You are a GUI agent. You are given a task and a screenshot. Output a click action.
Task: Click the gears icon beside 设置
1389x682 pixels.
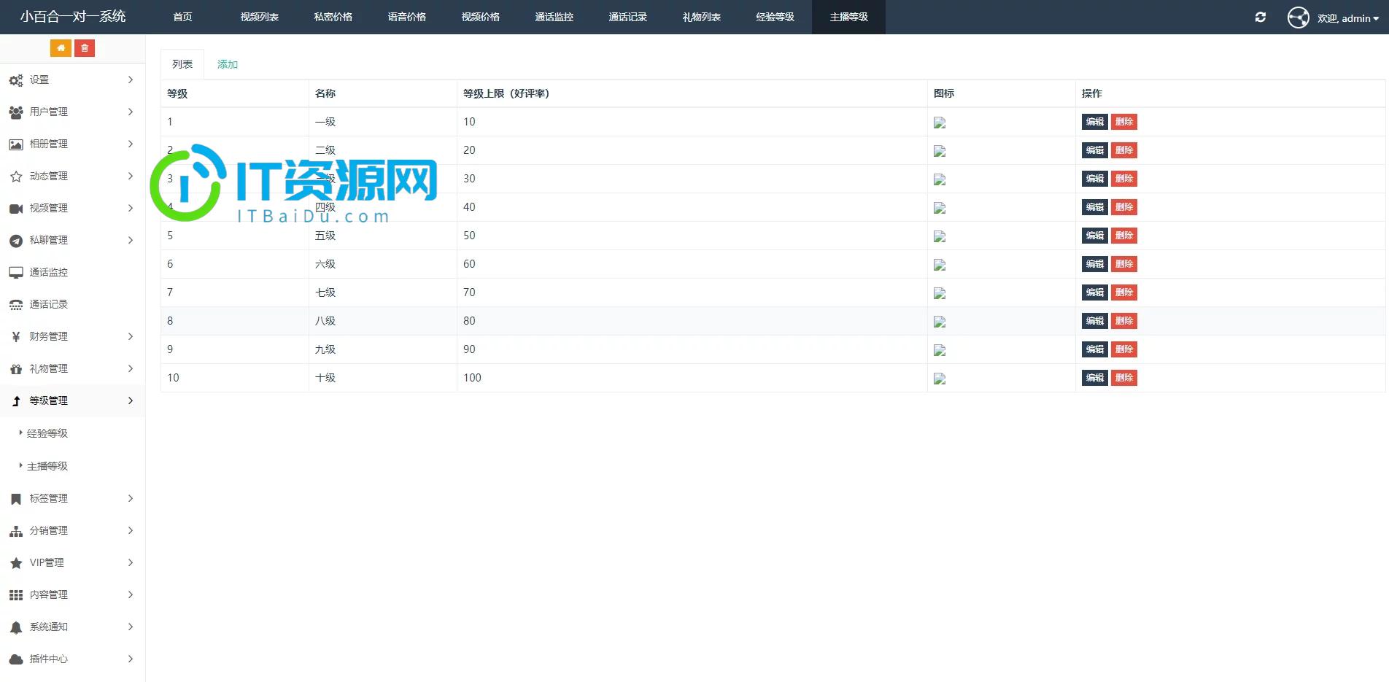point(16,80)
